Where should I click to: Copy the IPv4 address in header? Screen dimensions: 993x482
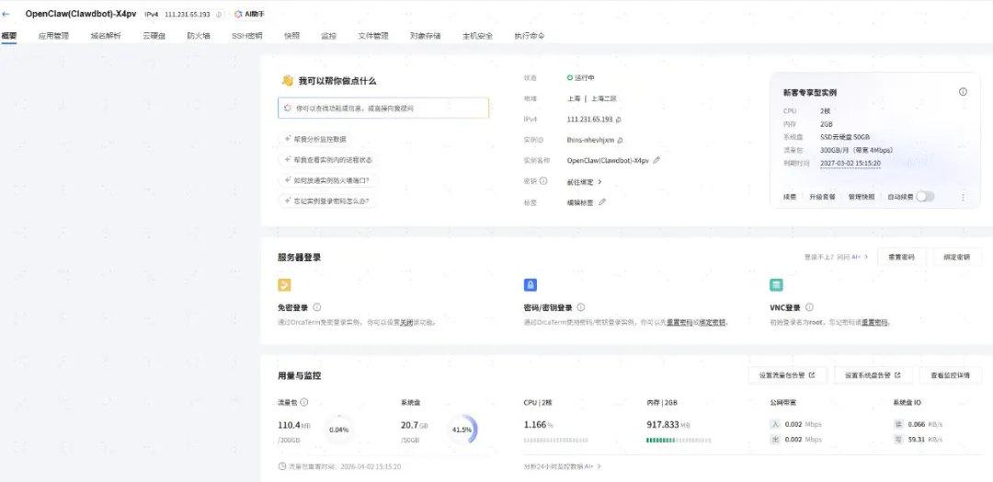[x=219, y=14]
